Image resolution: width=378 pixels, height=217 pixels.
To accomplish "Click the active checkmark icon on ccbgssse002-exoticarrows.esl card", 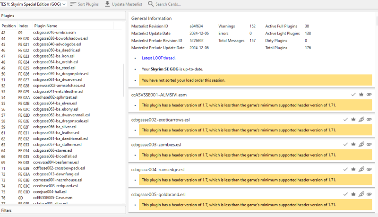I will click(345, 120).
